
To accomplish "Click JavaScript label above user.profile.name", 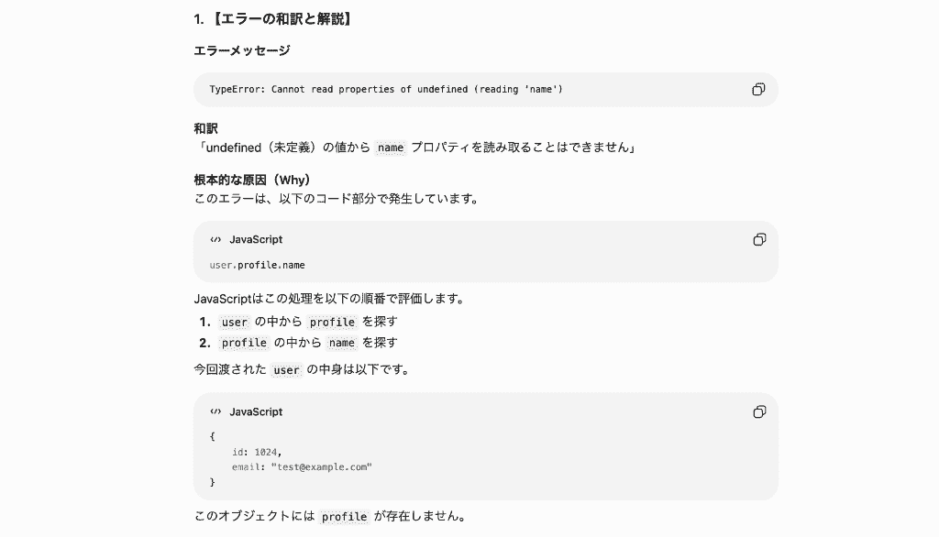I will point(256,239).
